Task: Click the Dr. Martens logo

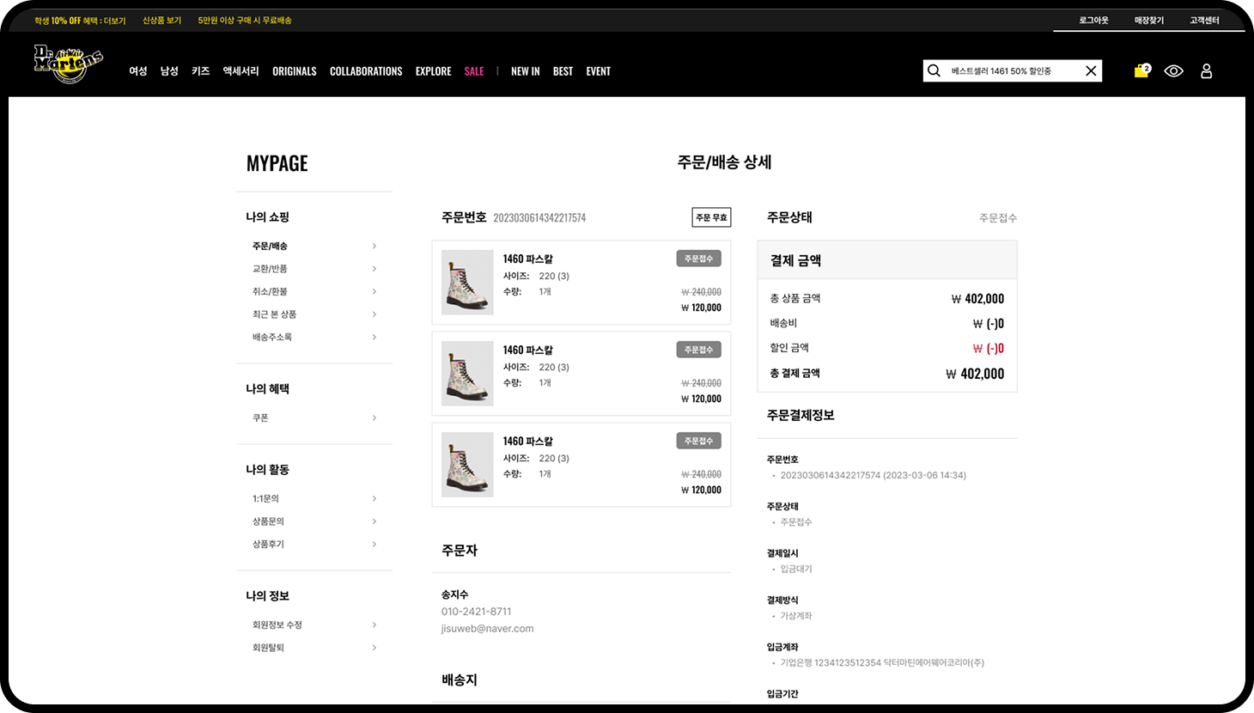Action: [x=69, y=64]
